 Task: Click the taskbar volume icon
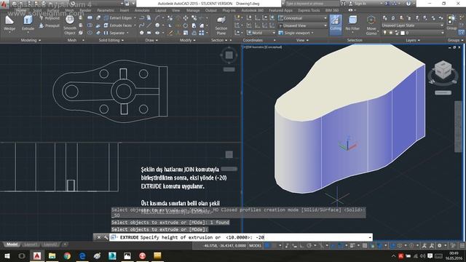pyautogui.click(x=422, y=255)
